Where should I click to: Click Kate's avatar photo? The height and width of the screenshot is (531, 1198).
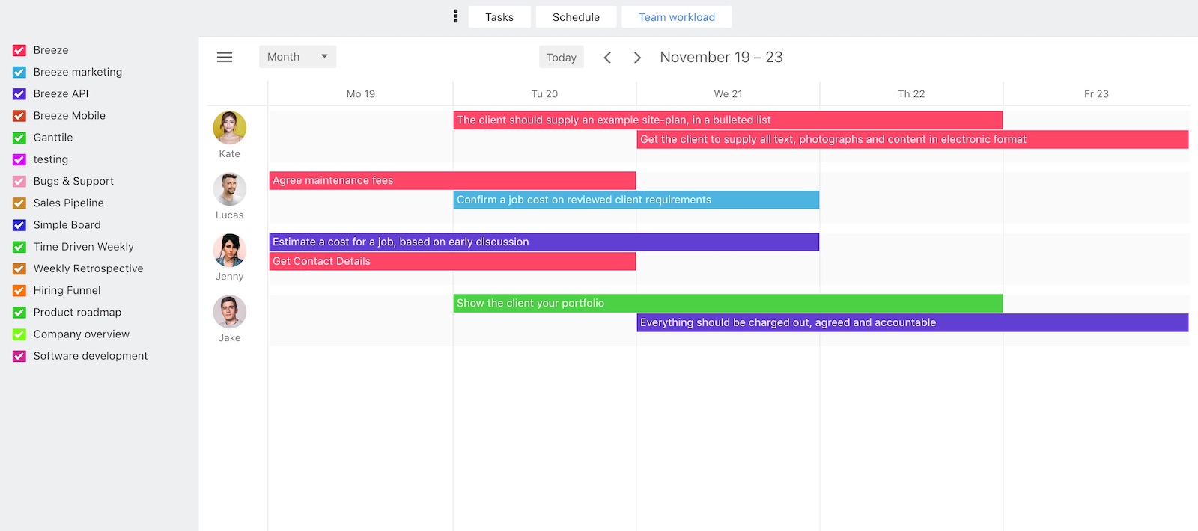tap(229, 128)
